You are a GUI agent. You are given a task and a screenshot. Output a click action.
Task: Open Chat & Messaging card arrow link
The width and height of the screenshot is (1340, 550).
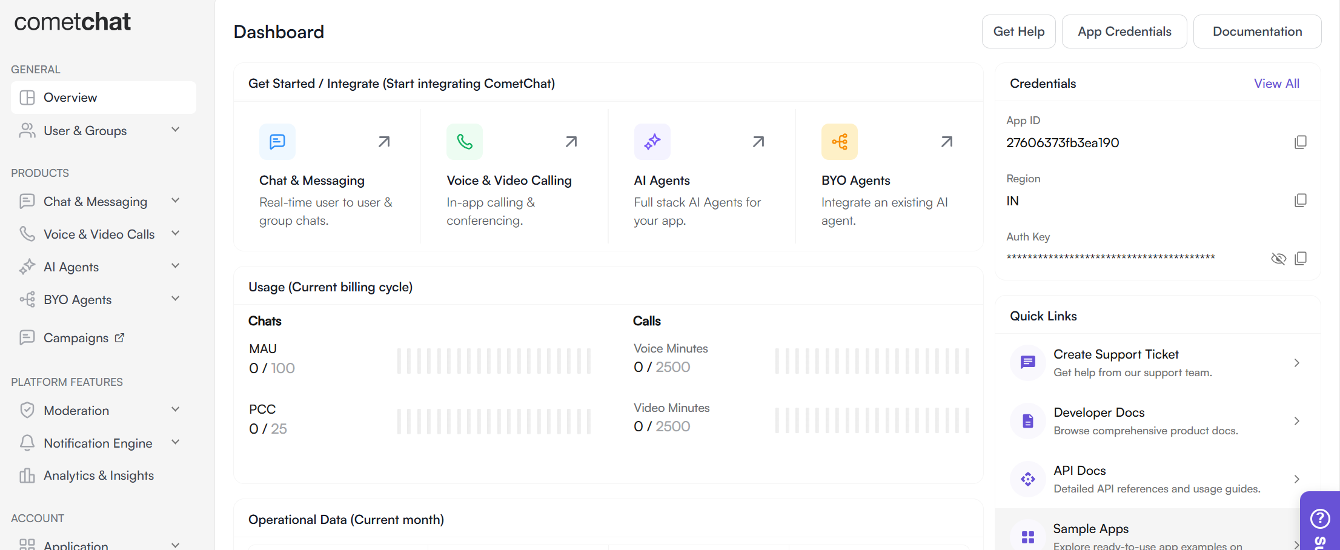[384, 142]
